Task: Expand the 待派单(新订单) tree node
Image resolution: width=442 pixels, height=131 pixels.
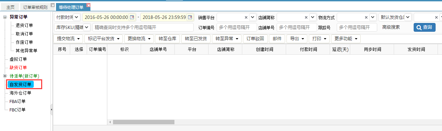Action: (5, 76)
